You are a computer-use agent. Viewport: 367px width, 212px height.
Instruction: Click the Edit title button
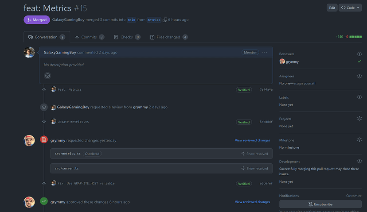tap(332, 8)
